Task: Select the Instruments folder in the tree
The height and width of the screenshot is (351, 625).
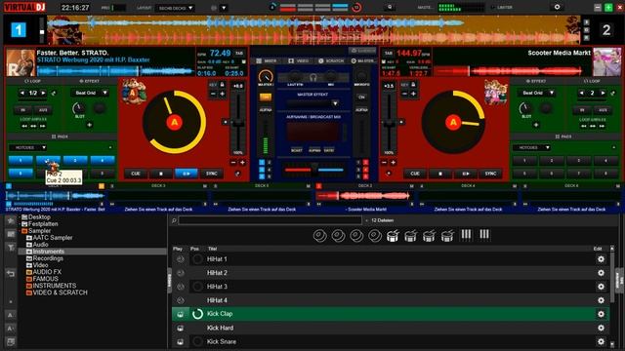Action: pyautogui.click(x=48, y=252)
